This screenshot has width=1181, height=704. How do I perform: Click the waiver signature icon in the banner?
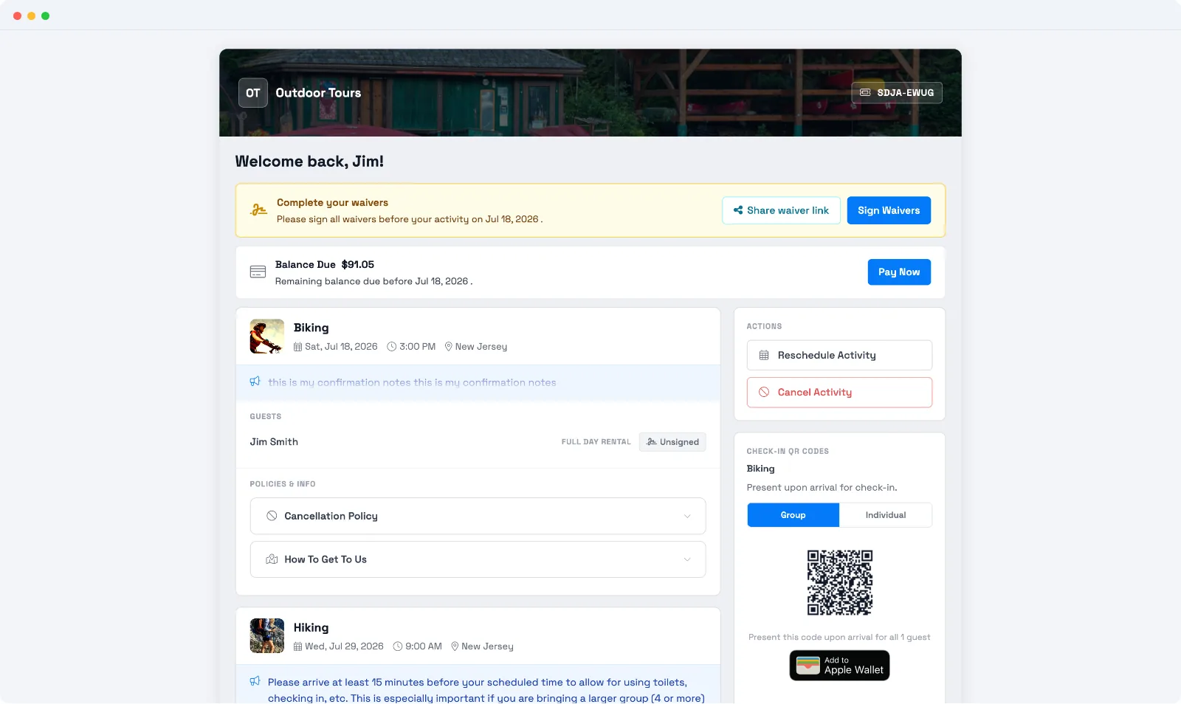(x=258, y=210)
